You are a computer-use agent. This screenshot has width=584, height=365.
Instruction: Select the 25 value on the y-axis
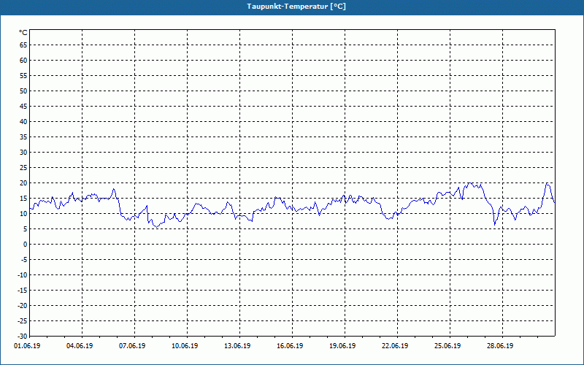pos(23,168)
